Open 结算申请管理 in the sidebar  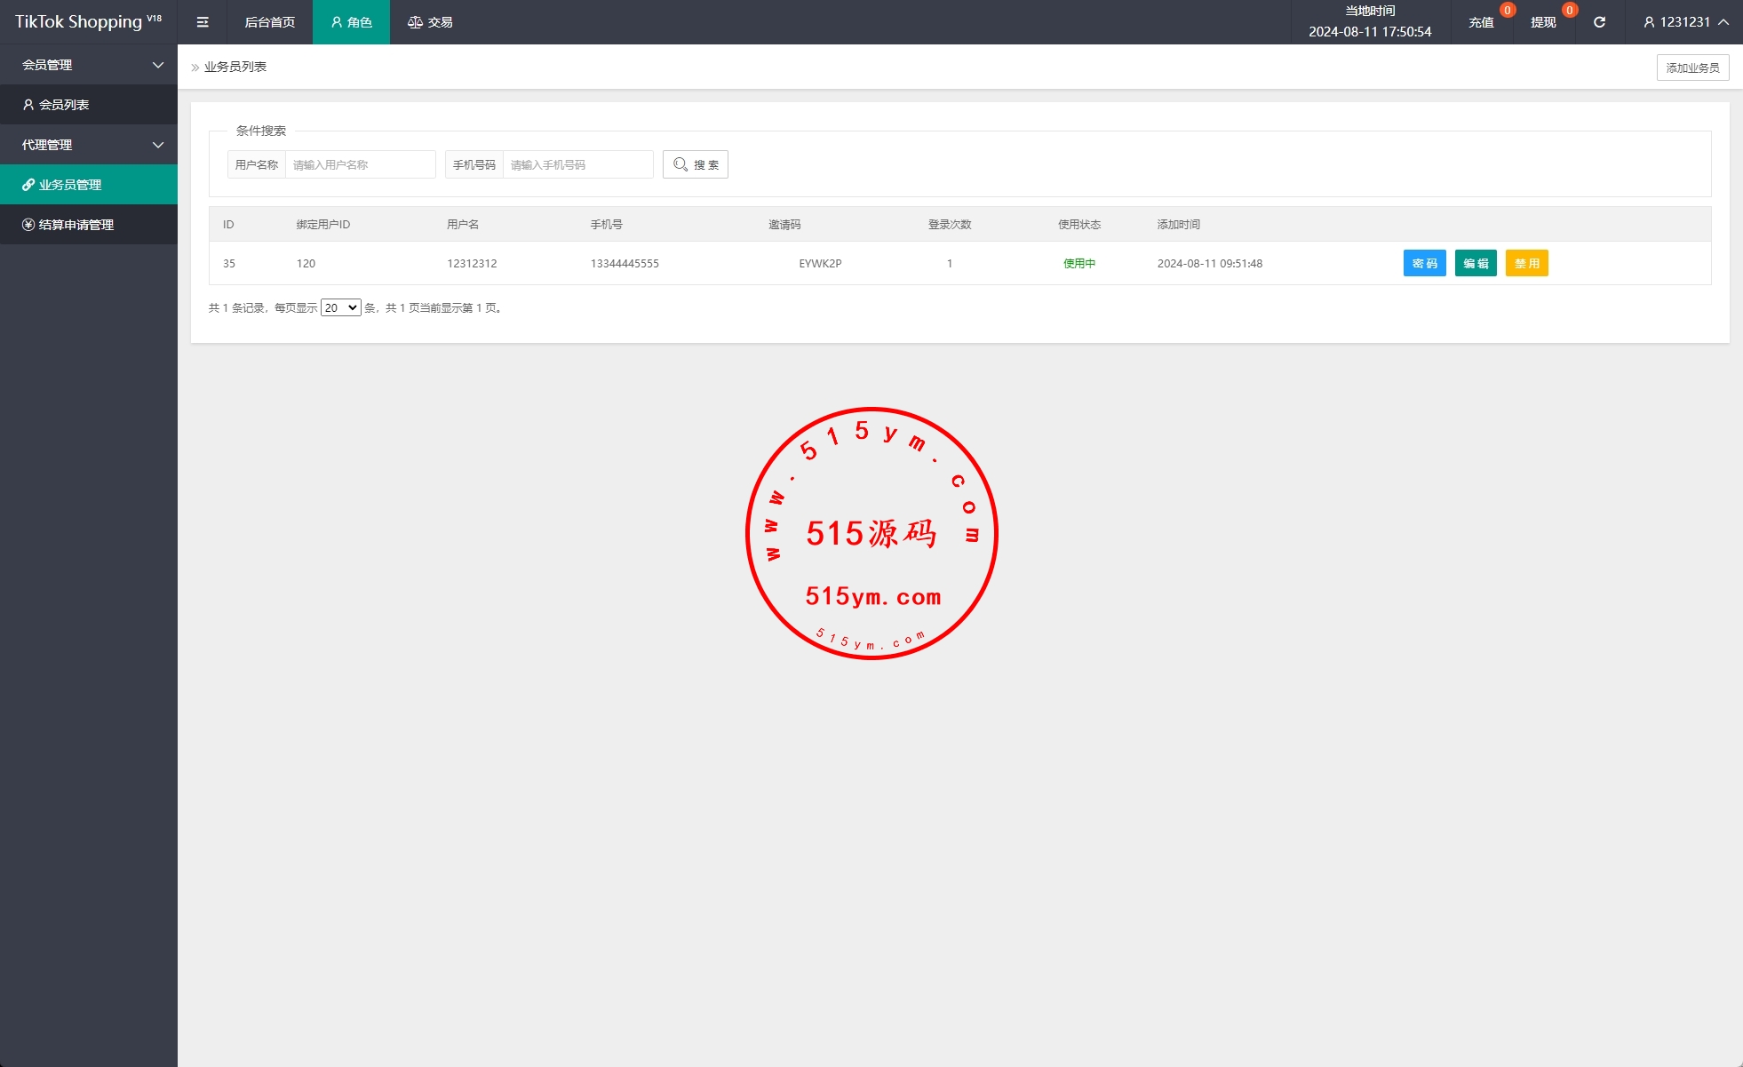[x=76, y=225]
